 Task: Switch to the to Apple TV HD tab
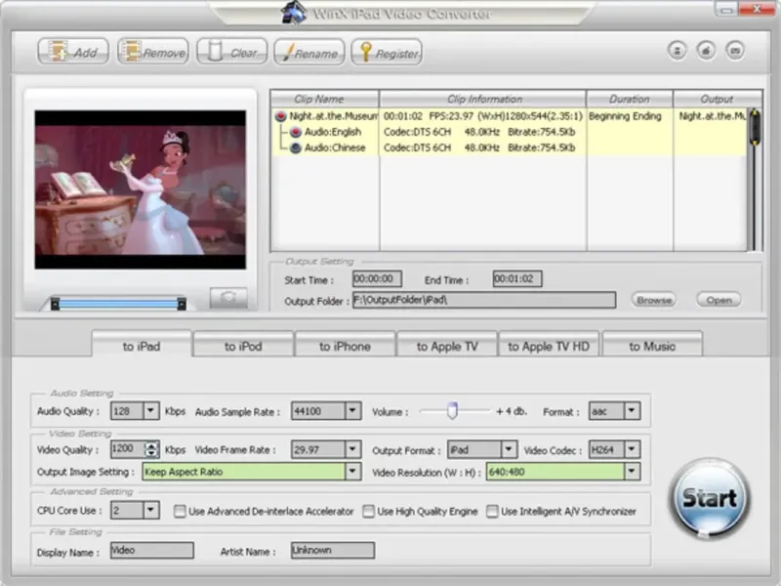click(549, 344)
